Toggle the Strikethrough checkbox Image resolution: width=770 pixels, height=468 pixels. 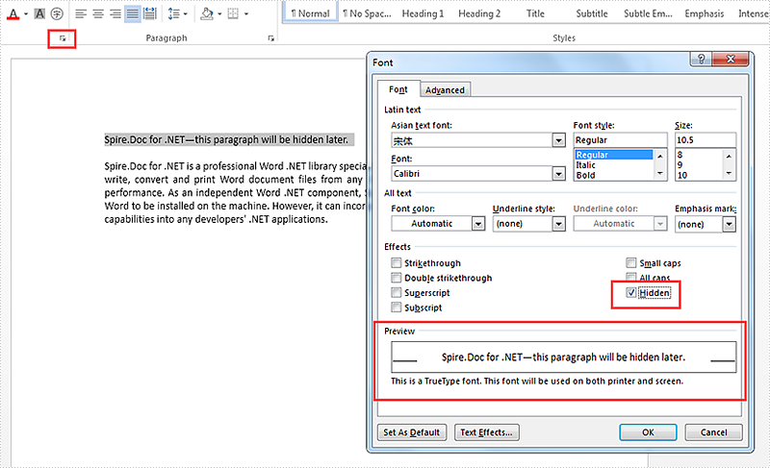point(397,263)
